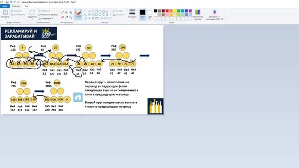Viewport: 299px width, 168px height.
Task: Select the Color picker eyedropper tool
Action: 66,17
